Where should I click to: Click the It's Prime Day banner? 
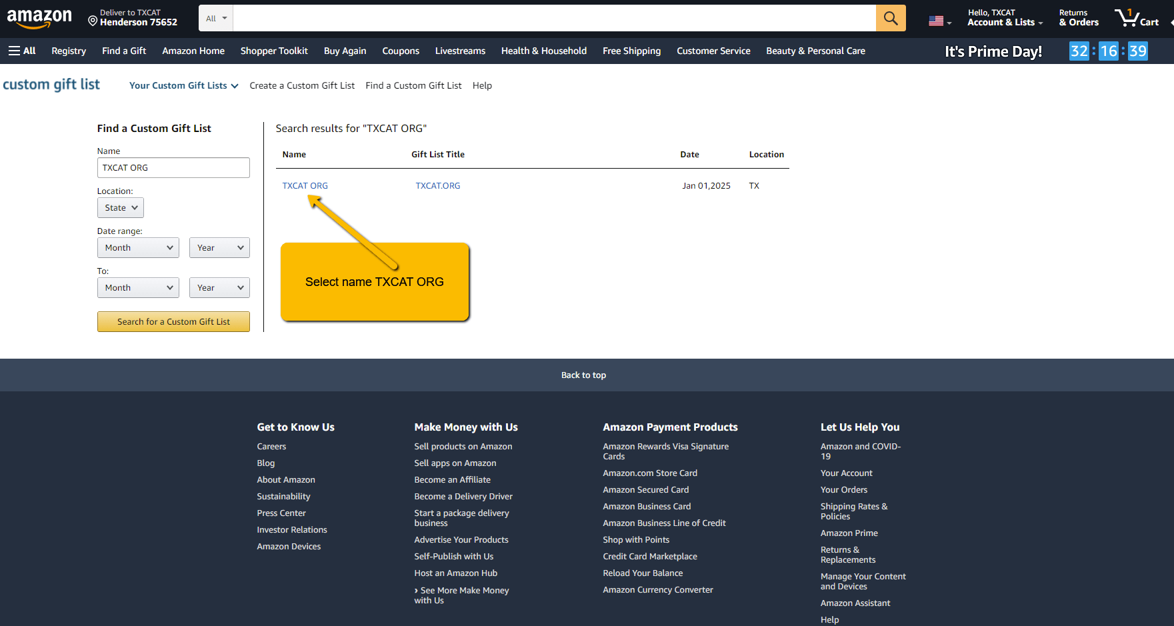tap(993, 51)
